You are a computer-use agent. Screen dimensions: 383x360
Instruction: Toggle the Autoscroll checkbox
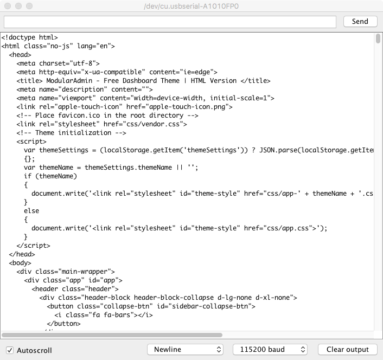[10, 350]
